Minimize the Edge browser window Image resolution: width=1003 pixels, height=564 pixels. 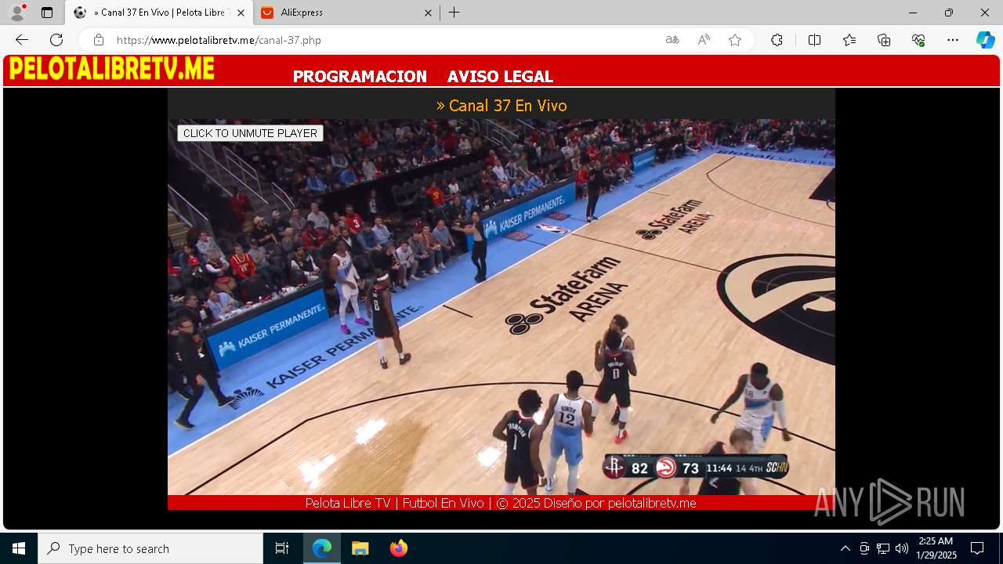[x=913, y=13]
